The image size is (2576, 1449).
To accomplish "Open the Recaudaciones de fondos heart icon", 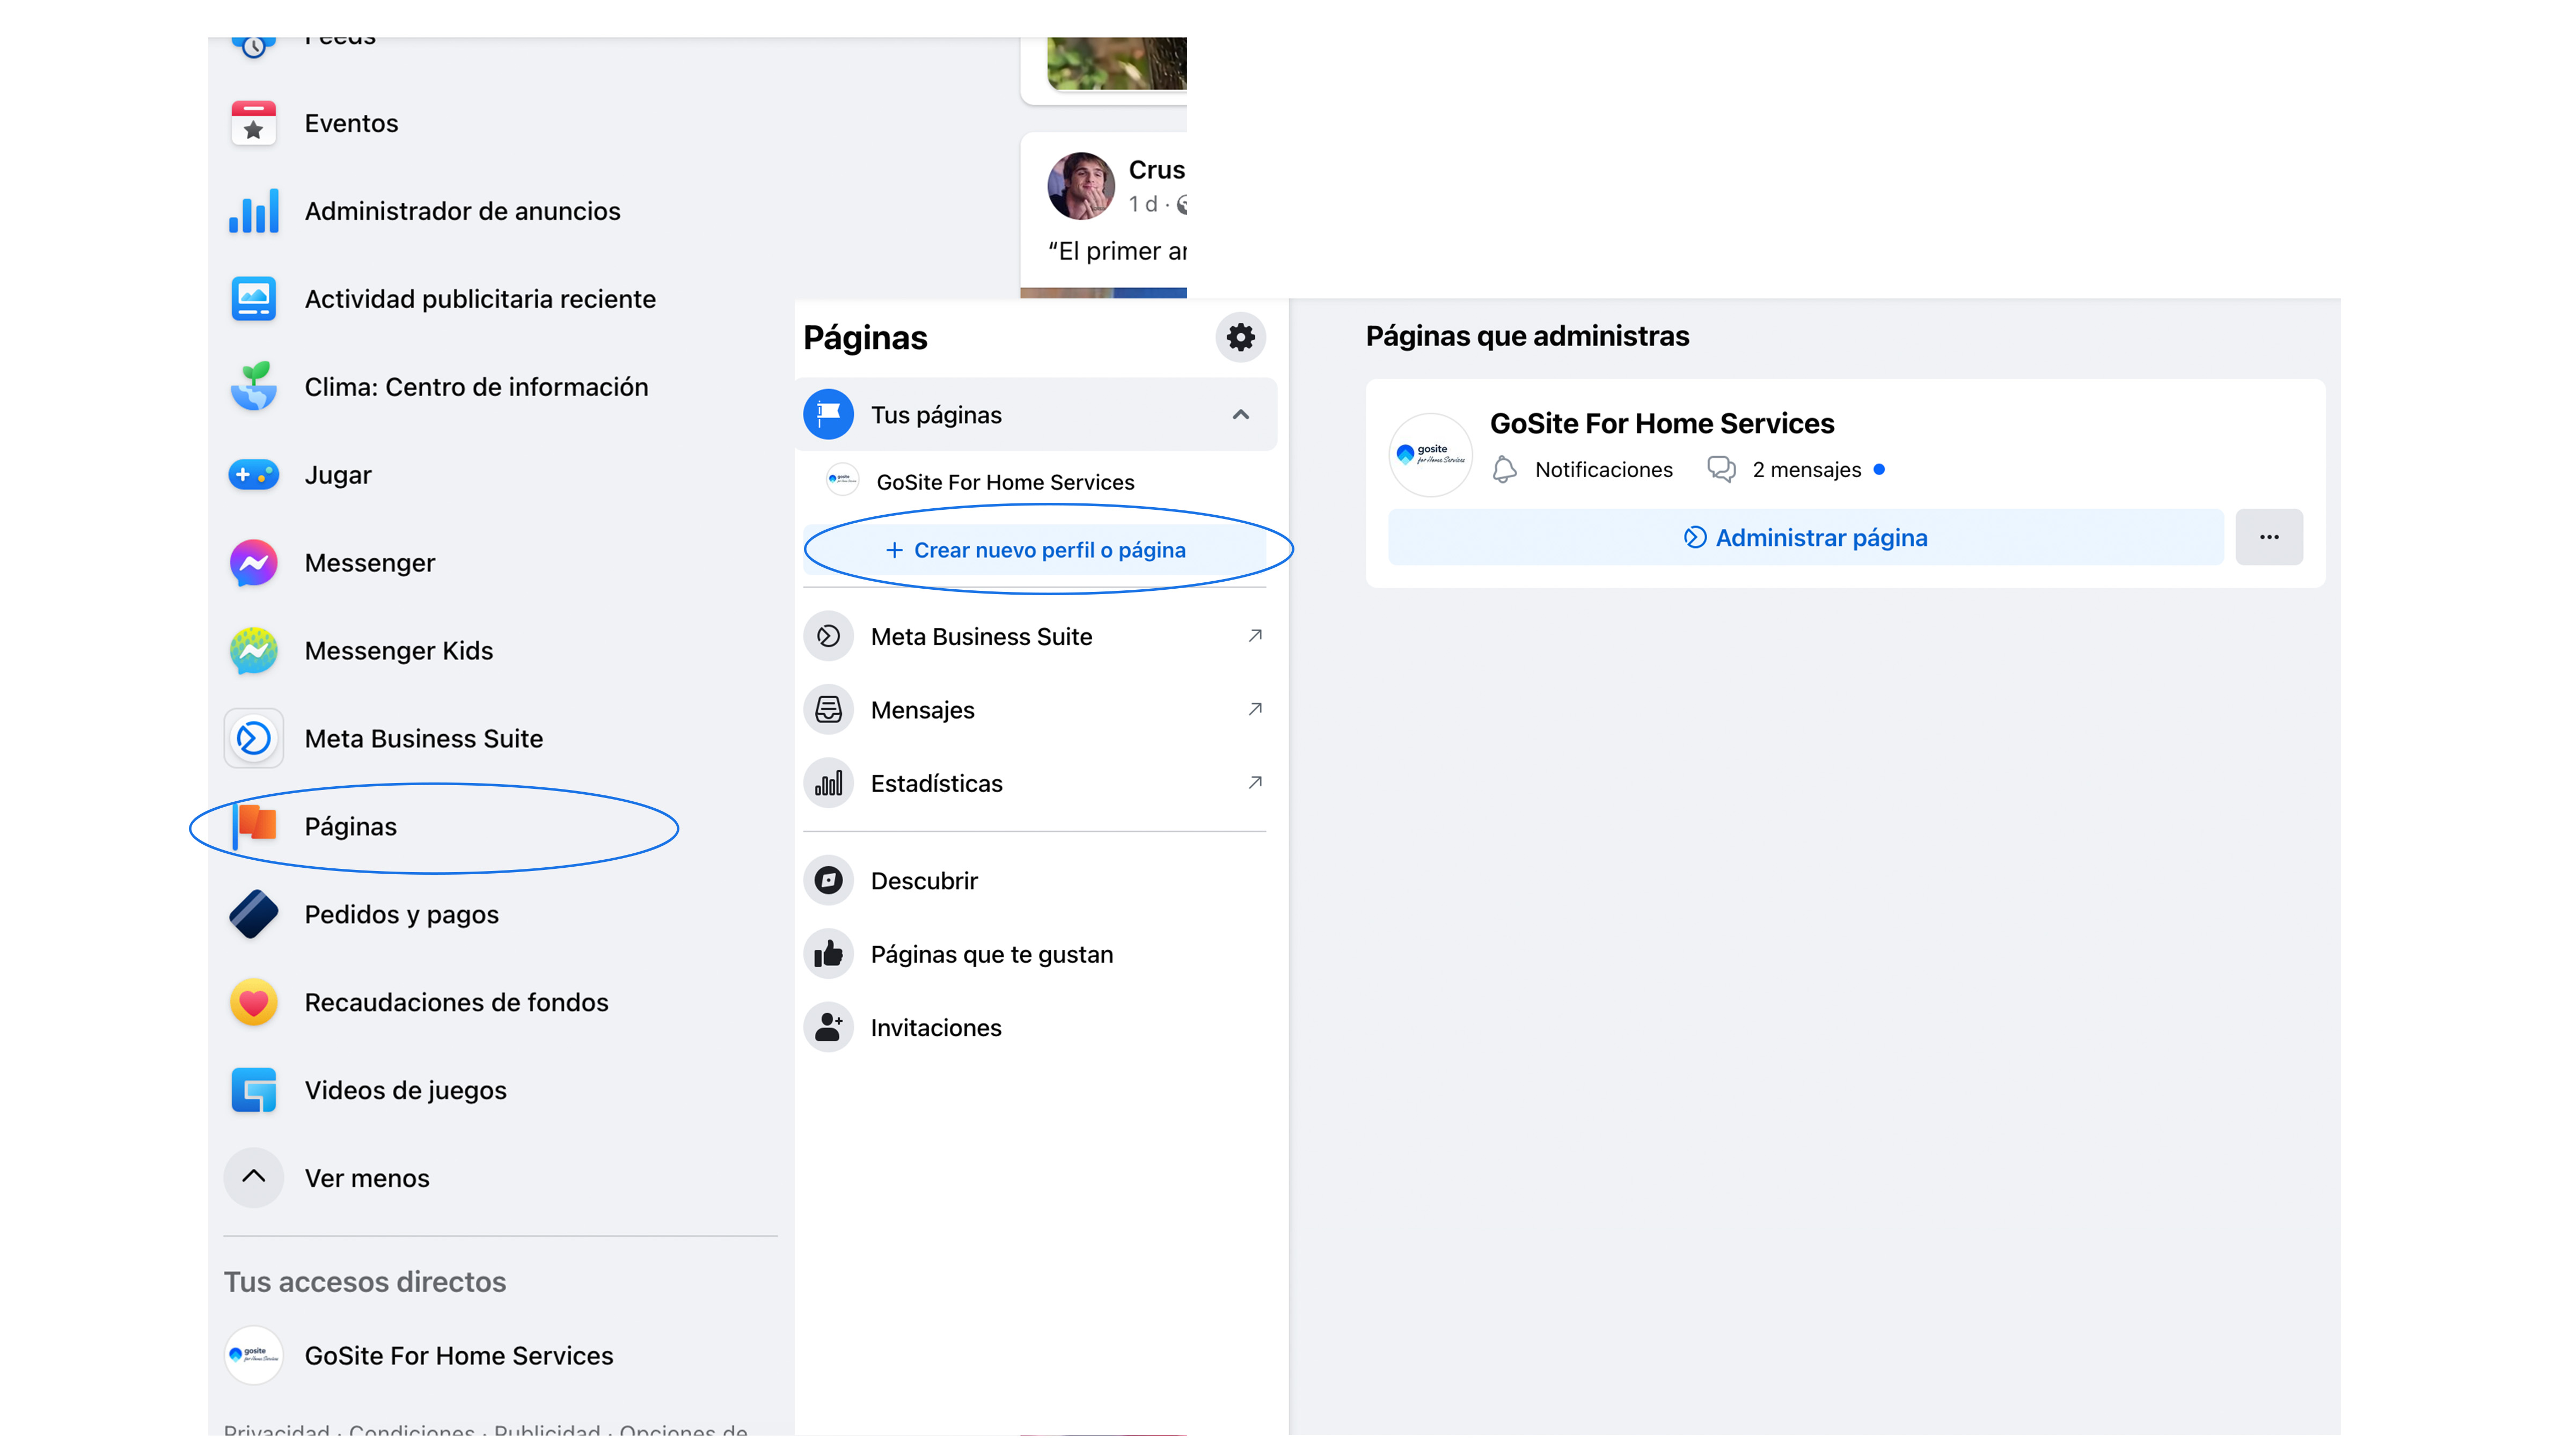I will coord(254,1002).
